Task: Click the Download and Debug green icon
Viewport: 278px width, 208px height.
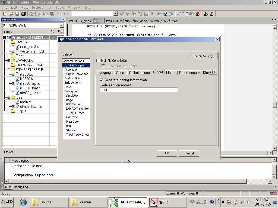Action: (x=206, y=14)
